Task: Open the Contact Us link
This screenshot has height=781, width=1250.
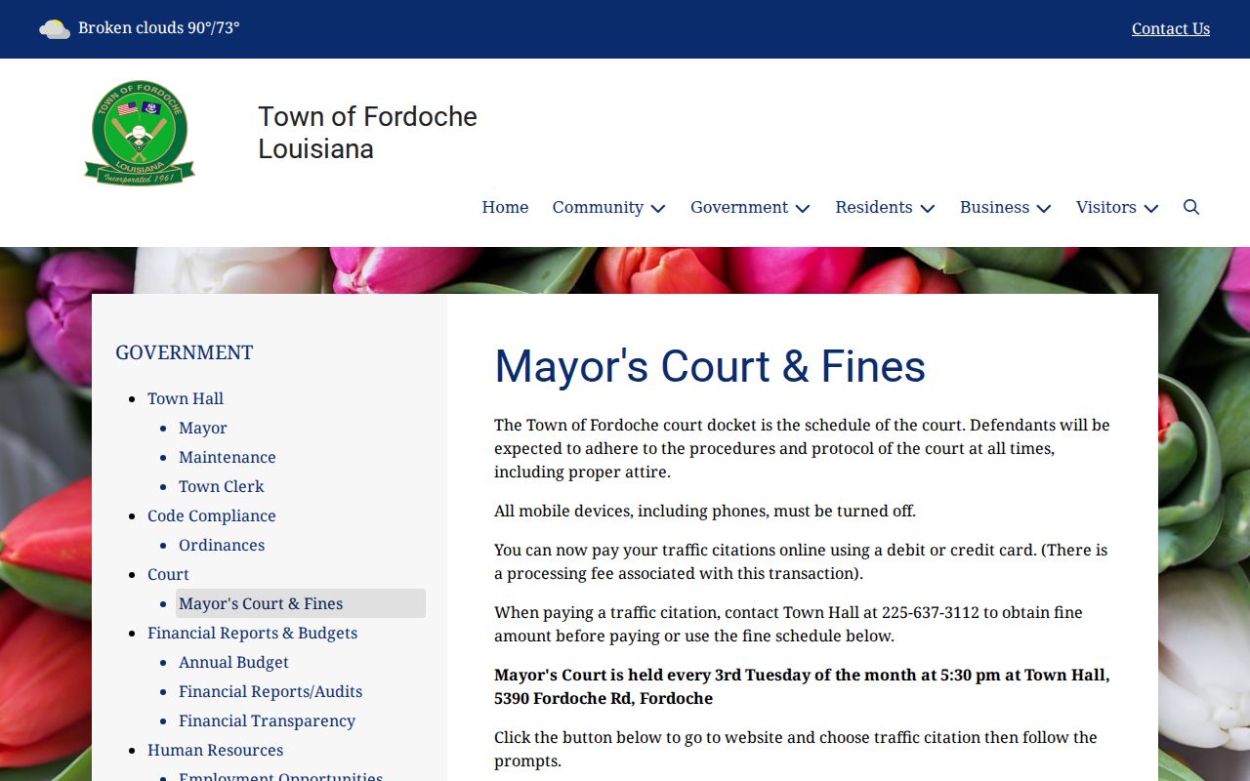Action: click(1171, 28)
